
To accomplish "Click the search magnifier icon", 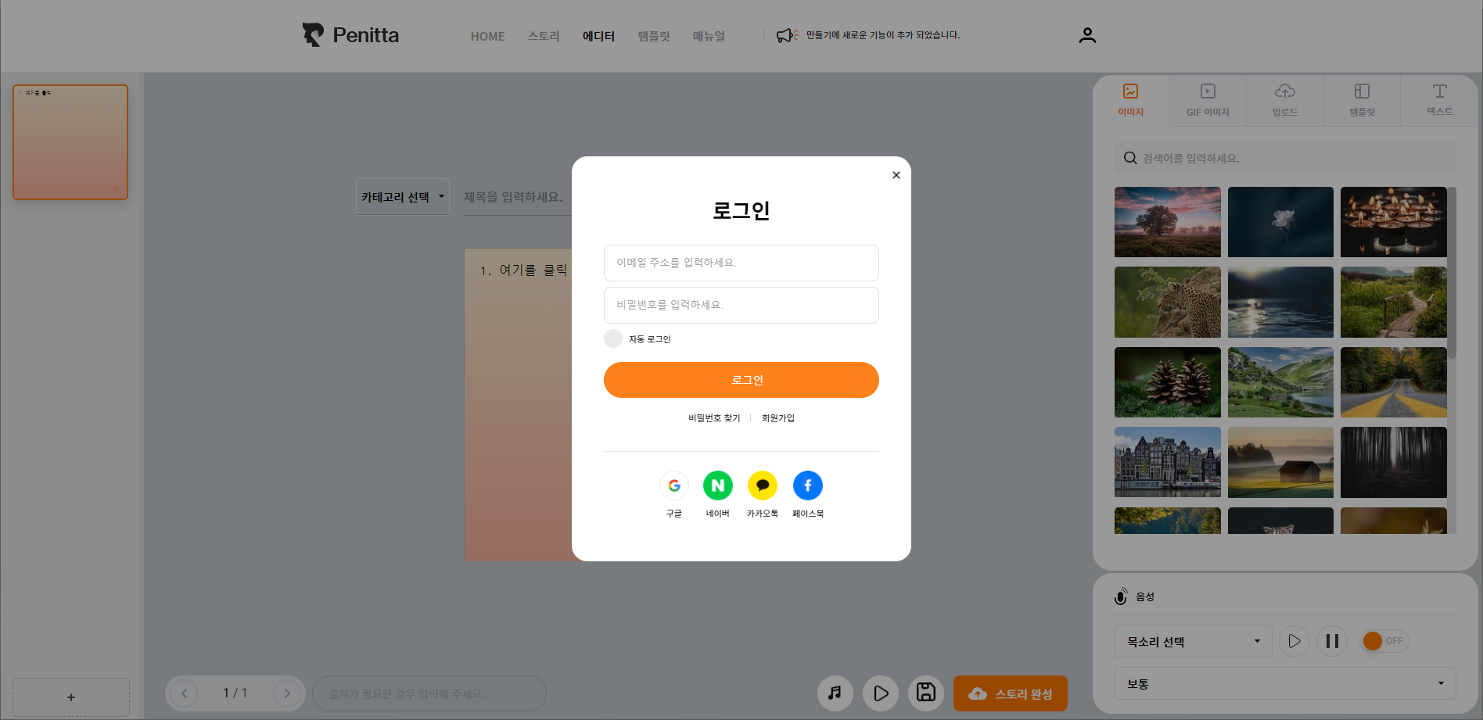I will (x=1130, y=158).
